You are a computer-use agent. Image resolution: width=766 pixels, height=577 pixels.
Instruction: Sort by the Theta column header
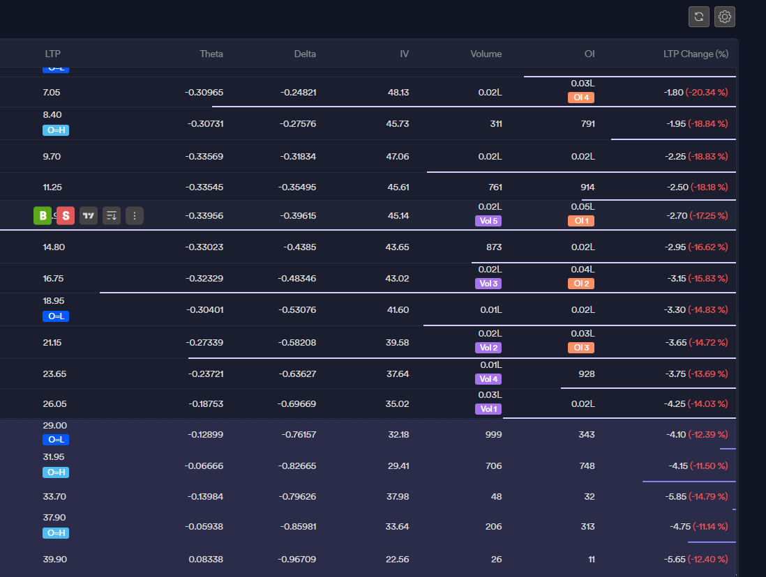pos(211,54)
